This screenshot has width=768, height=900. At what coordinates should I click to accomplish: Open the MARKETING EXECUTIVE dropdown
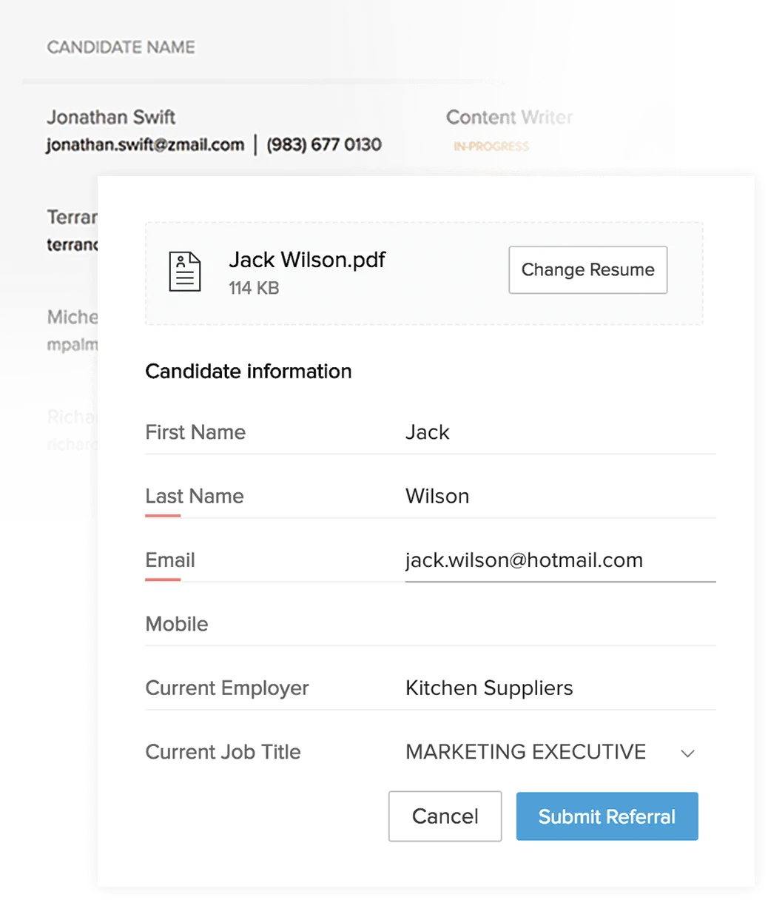(x=551, y=752)
